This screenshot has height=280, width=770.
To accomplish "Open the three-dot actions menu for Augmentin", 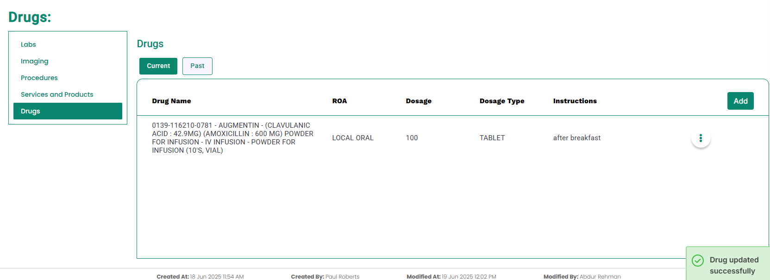I will click(x=701, y=138).
